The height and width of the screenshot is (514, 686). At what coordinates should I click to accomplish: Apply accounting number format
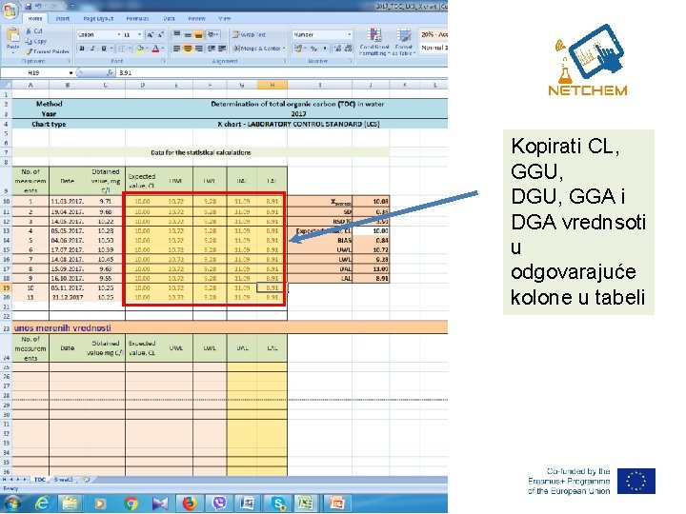coord(299,49)
